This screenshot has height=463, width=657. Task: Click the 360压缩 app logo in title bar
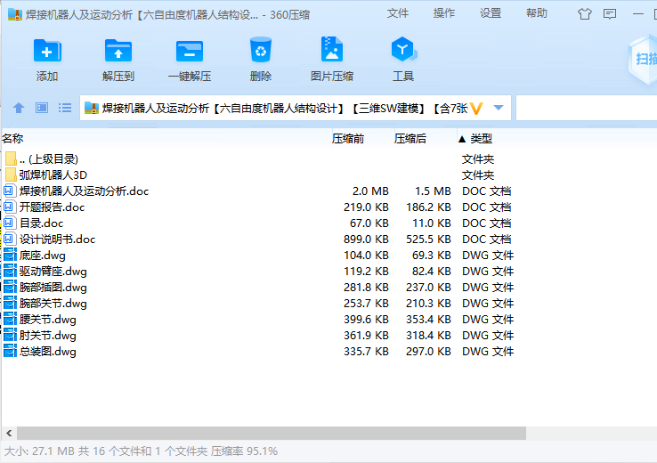tap(14, 14)
